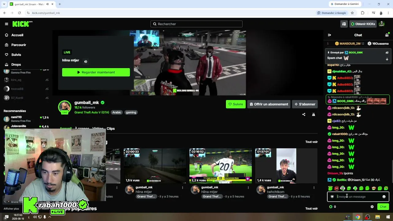Click the dashboard icon beside Obtenir KICKs
Screen dimensions: 393x221
click(x=344, y=24)
